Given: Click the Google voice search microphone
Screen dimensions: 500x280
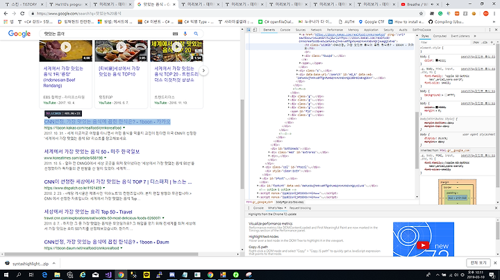Looking at the screenshot, I should [185, 34].
